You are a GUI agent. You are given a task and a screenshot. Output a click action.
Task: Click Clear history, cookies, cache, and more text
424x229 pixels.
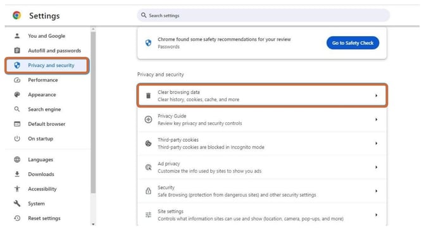pyautogui.click(x=199, y=99)
